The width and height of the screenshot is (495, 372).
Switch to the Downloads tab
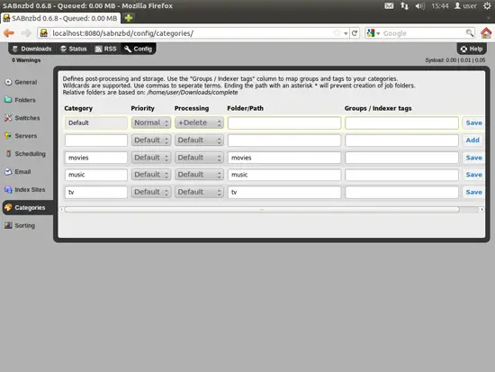pos(31,49)
